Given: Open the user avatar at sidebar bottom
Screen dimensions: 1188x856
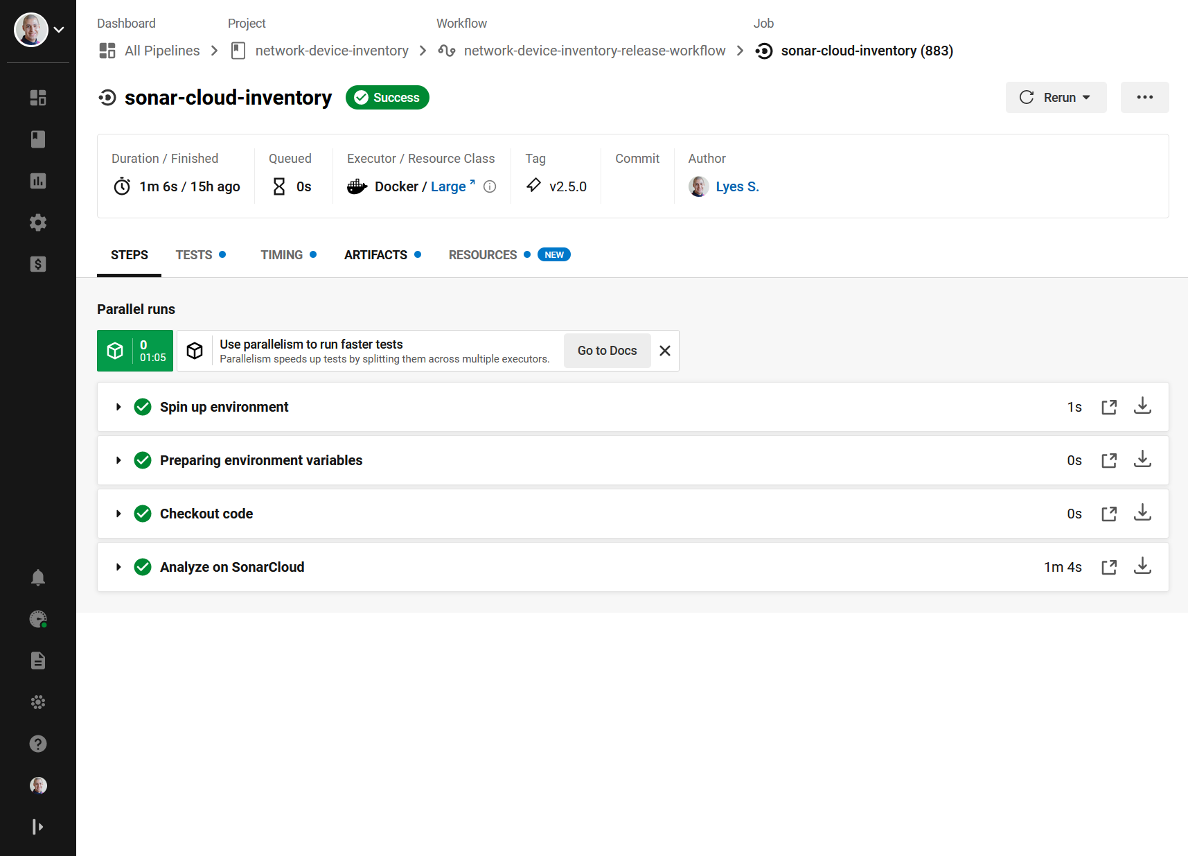Looking at the screenshot, I should point(38,785).
